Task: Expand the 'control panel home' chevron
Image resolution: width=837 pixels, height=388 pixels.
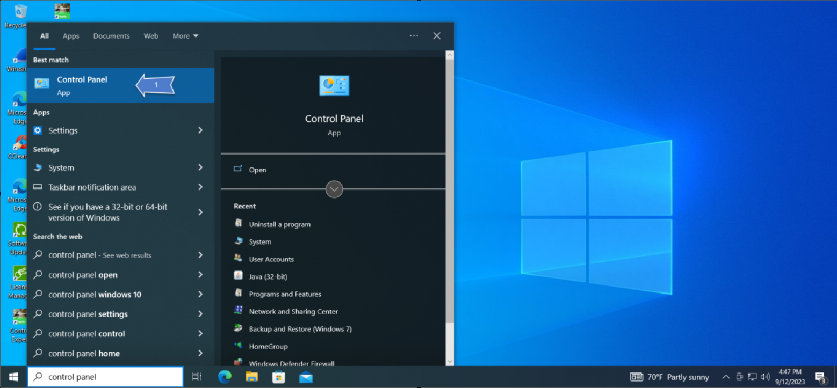Action: (200, 353)
